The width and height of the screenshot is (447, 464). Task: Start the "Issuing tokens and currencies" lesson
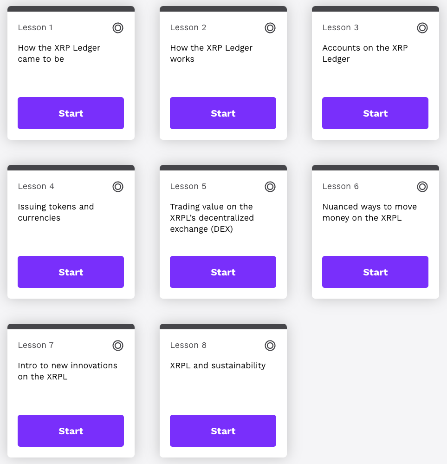[x=71, y=272]
